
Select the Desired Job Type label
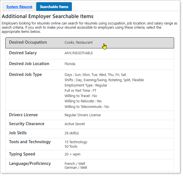click(26, 75)
